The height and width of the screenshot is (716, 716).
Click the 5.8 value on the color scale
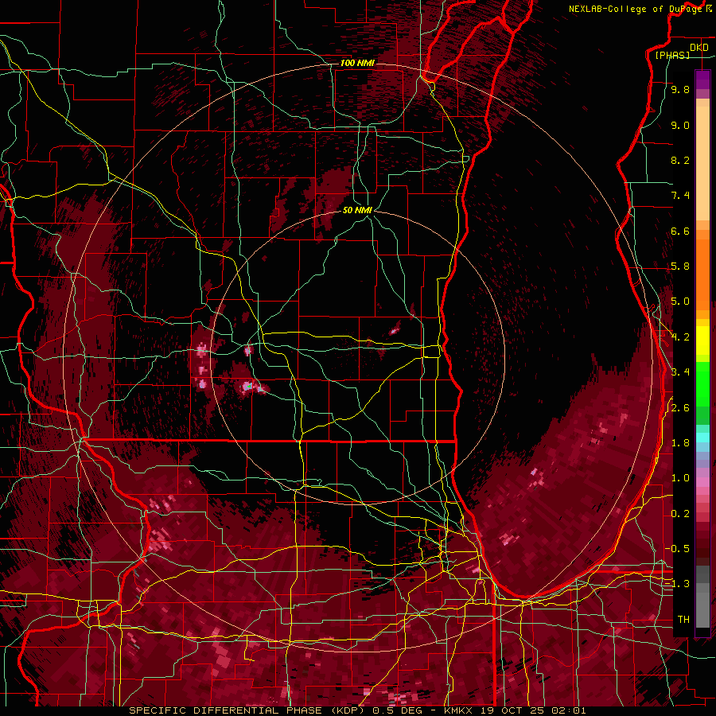click(680, 267)
